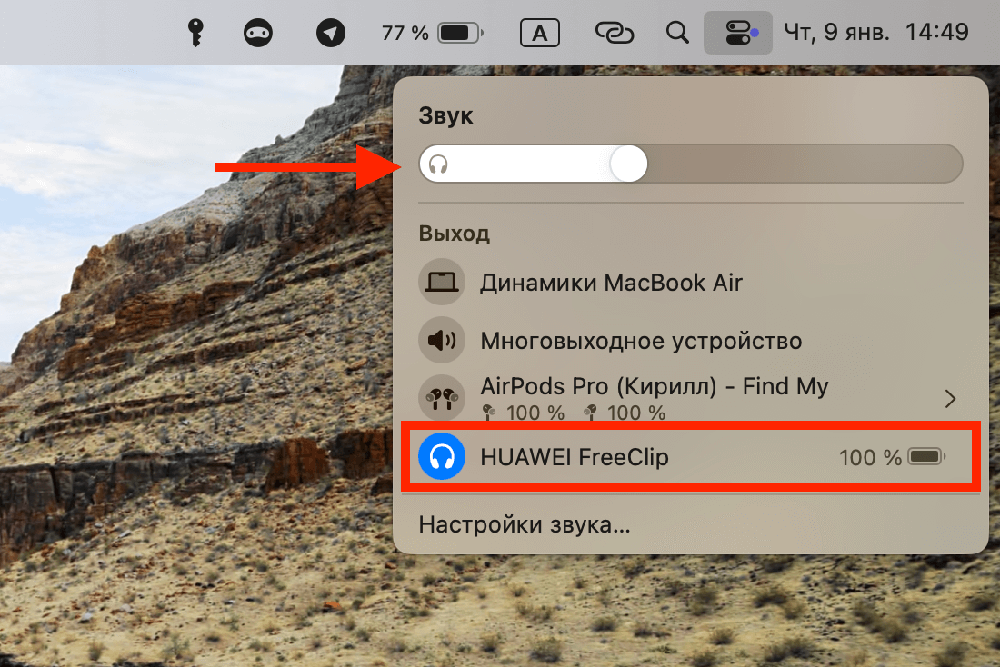Click the keyboard layout indicator showing A
The height and width of the screenshot is (667, 1000).
[539, 32]
